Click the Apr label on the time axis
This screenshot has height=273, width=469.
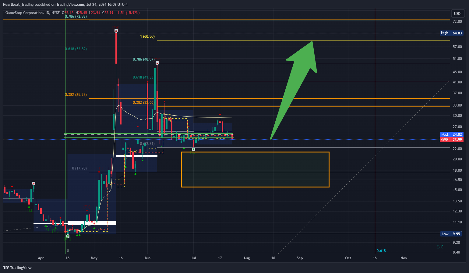tap(41, 258)
